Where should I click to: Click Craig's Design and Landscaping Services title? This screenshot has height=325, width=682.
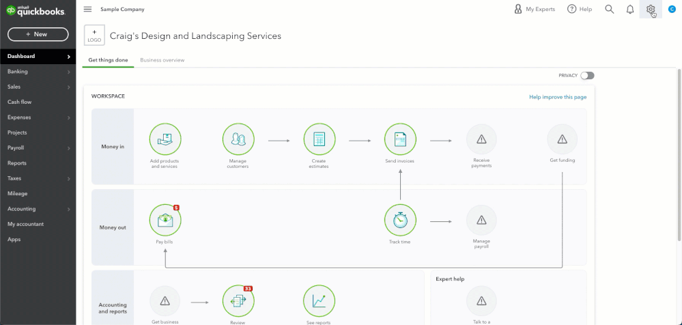pyautogui.click(x=195, y=36)
